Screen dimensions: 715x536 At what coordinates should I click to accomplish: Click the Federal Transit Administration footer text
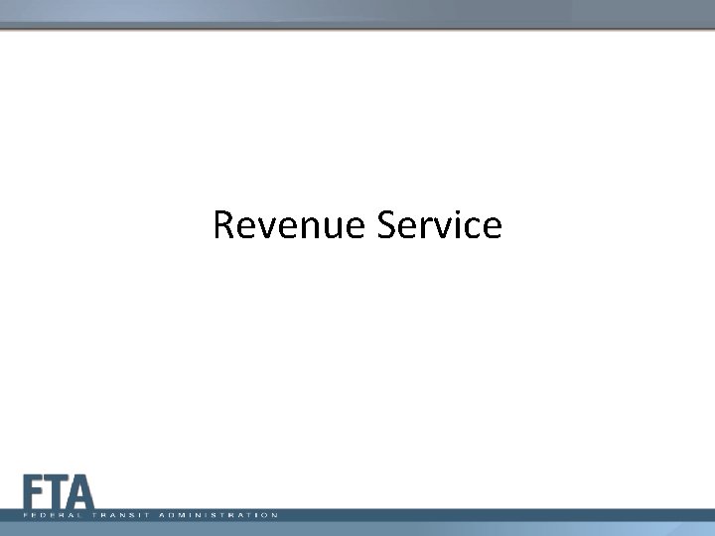pos(151,515)
